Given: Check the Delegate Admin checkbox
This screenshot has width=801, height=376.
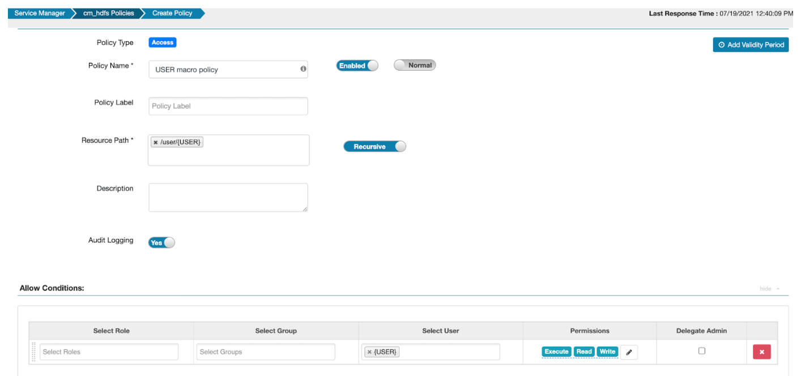Looking at the screenshot, I should click(x=701, y=351).
